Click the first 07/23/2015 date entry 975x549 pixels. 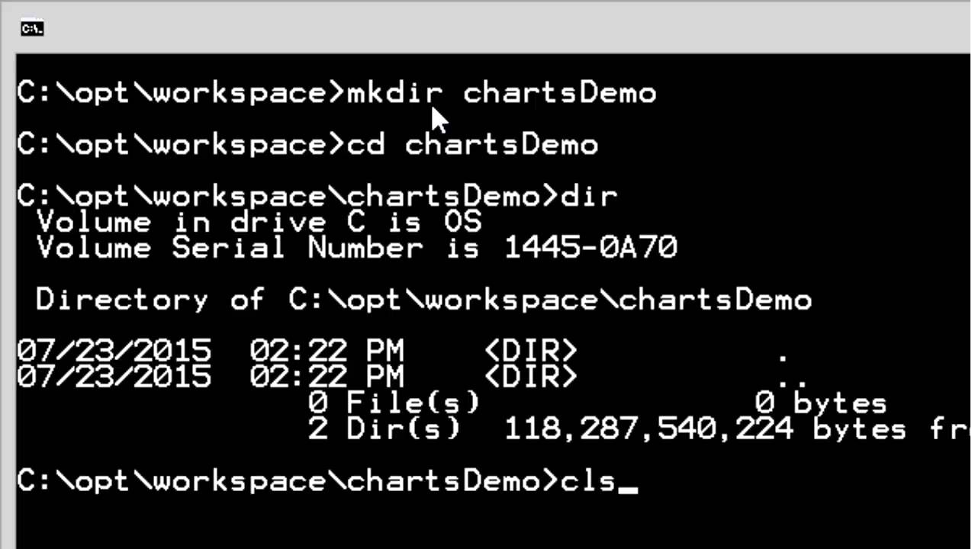[x=114, y=352]
